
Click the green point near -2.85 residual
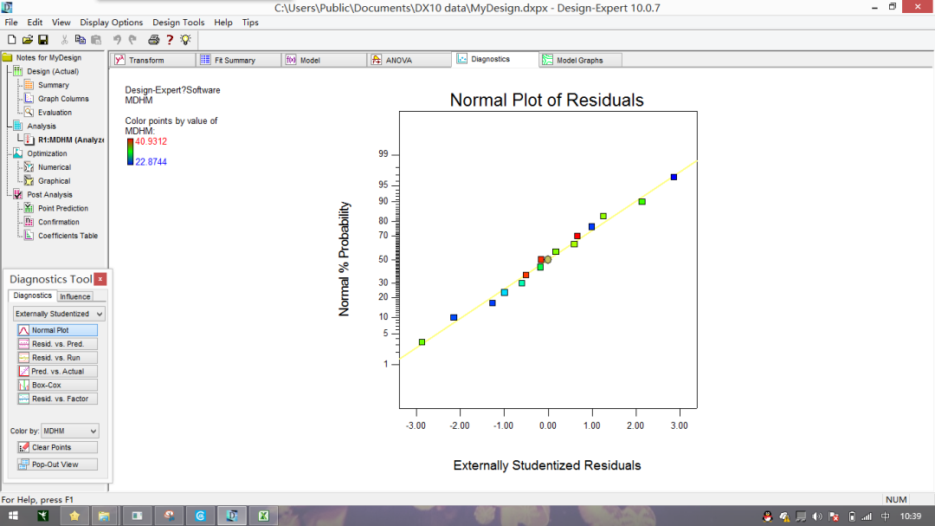(422, 342)
